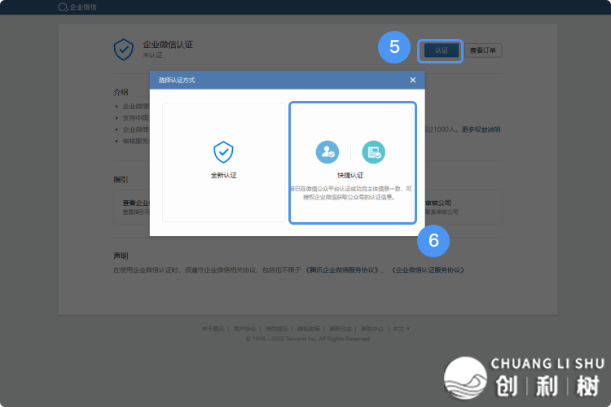Click the 快捷认证 description text
The image size is (611, 407).
pos(350,193)
